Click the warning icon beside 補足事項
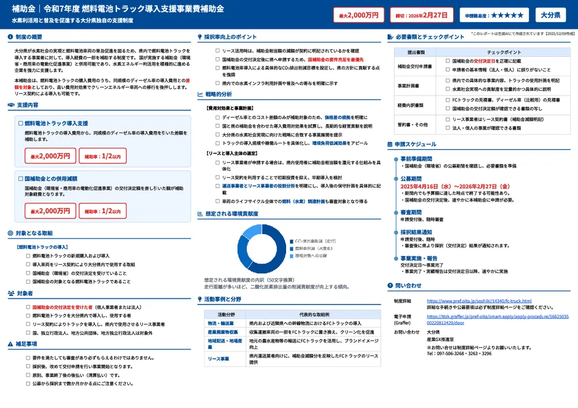This screenshot has width=578, height=408. pyautogui.click(x=11, y=344)
